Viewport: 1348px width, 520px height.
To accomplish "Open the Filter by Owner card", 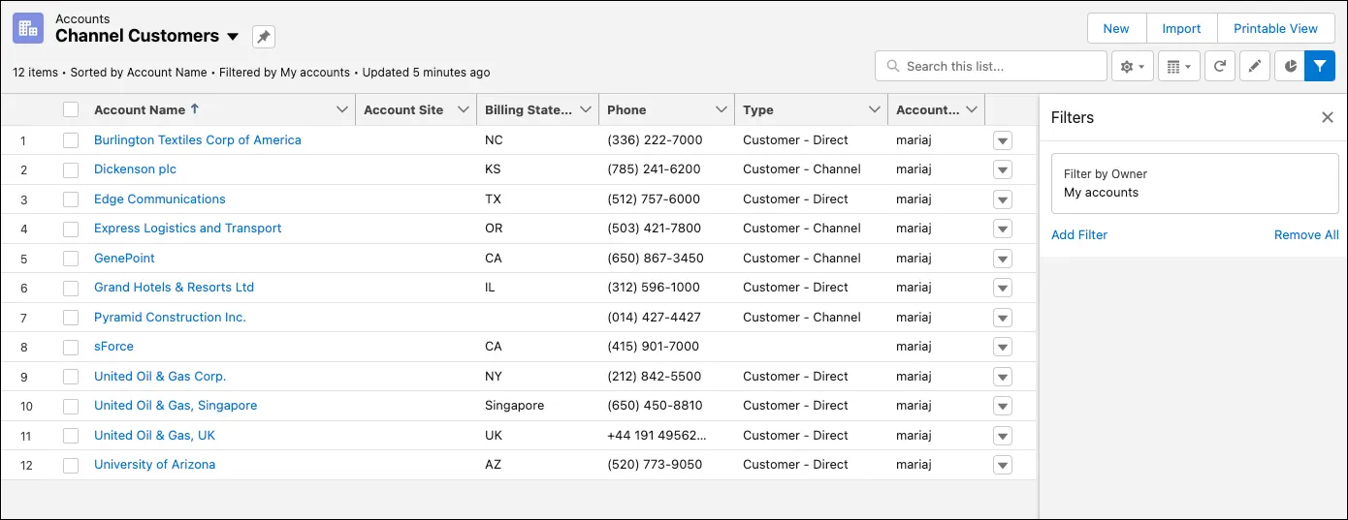I will (x=1195, y=183).
